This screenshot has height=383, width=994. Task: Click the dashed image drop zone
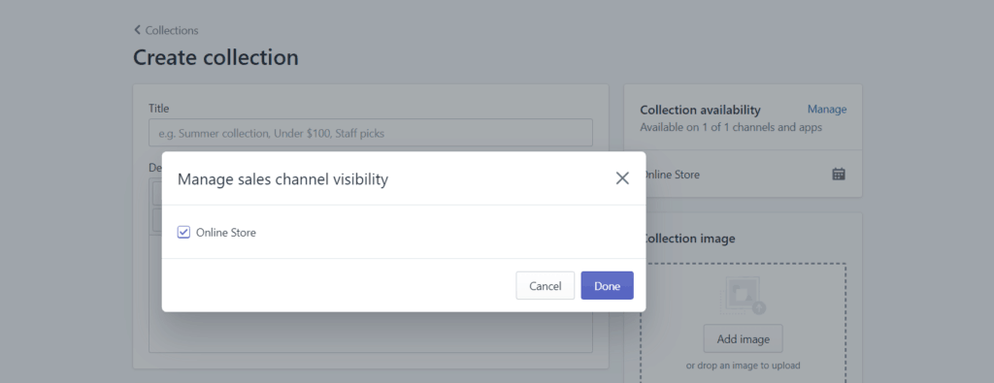pos(743,323)
